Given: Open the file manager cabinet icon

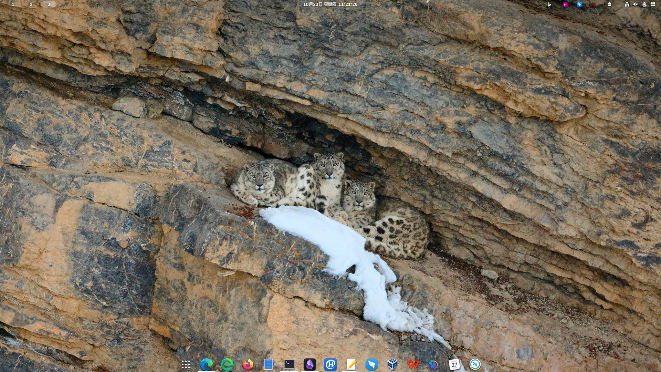Looking at the screenshot, I should coord(269,364).
